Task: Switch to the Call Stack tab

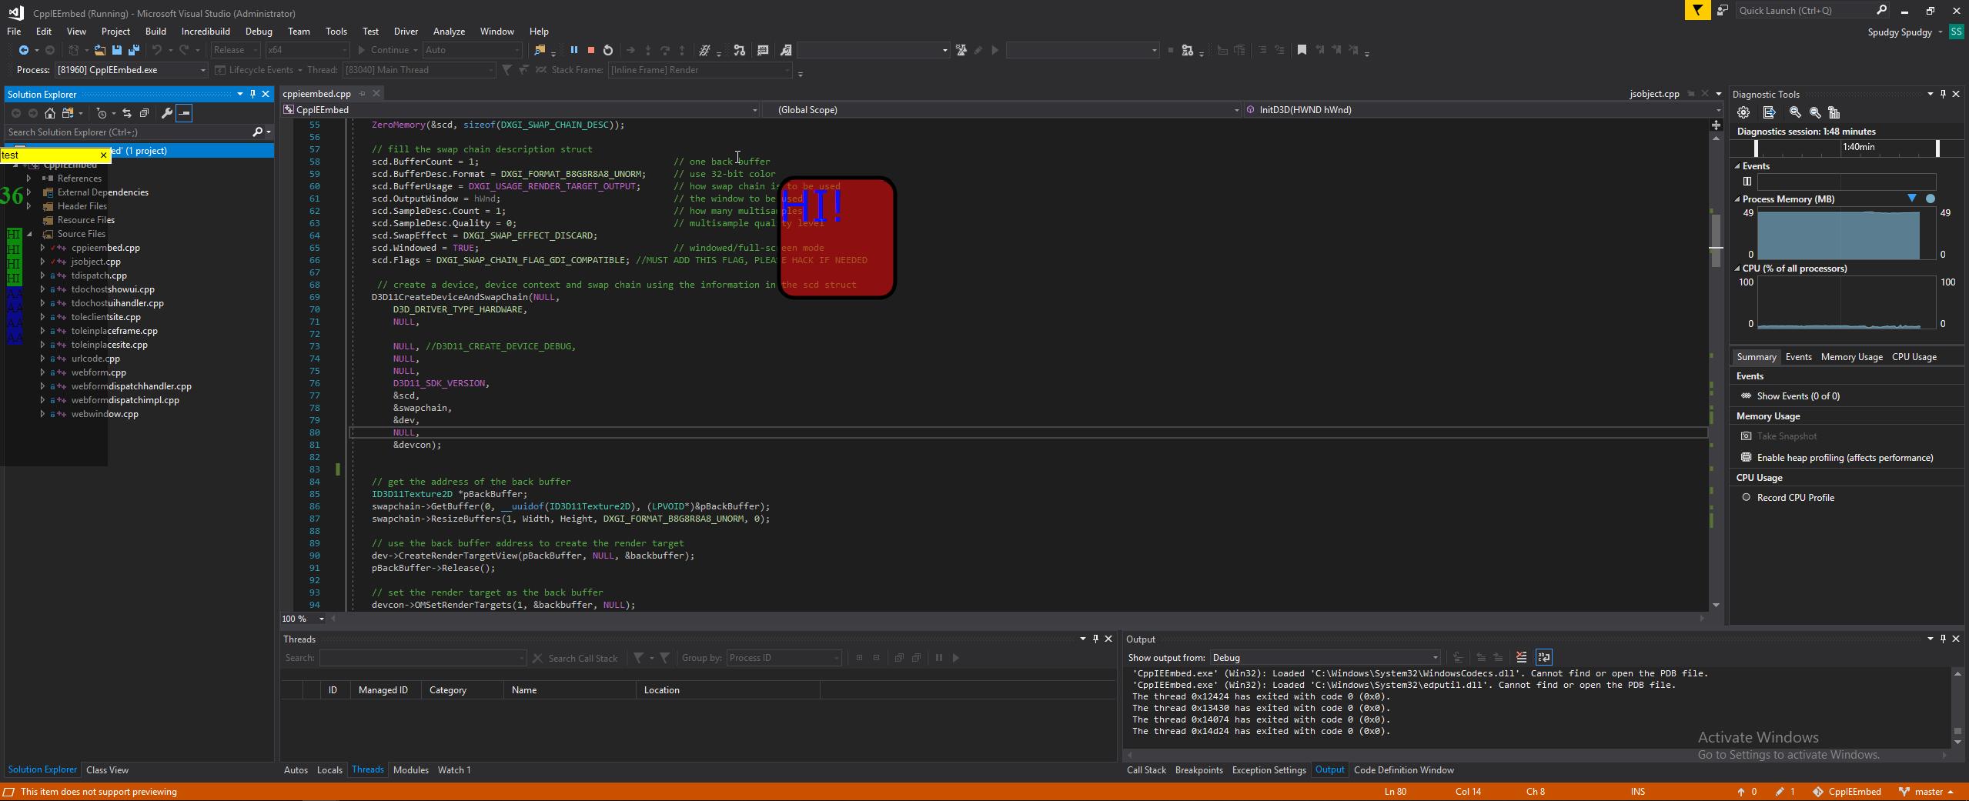Action: pos(1145,769)
